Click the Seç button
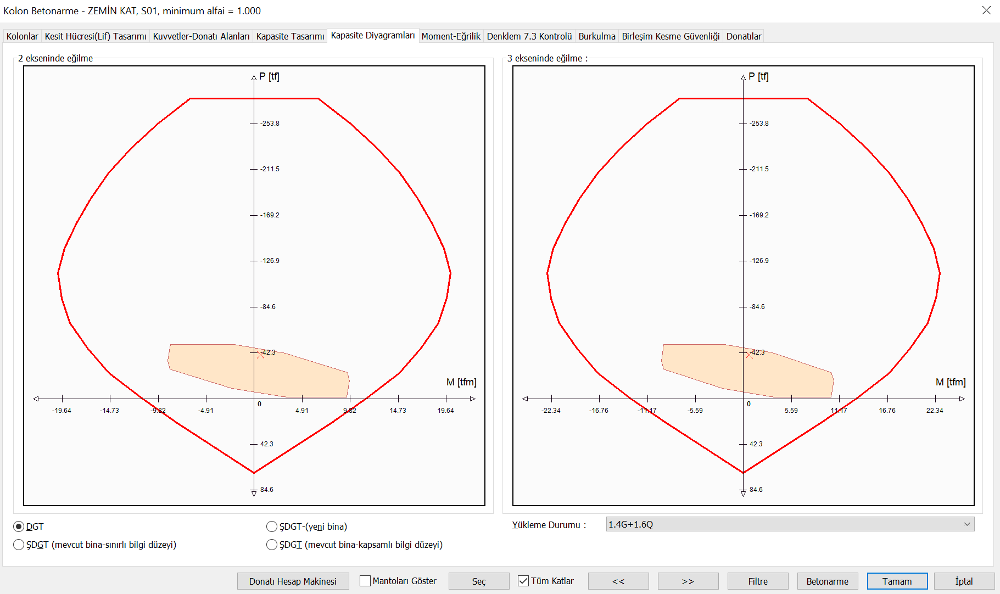This screenshot has width=1000, height=594. tap(479, 581)
